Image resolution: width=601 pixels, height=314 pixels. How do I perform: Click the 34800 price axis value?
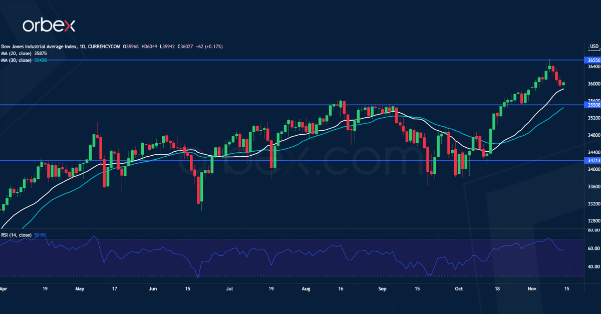tap(593, 135)
